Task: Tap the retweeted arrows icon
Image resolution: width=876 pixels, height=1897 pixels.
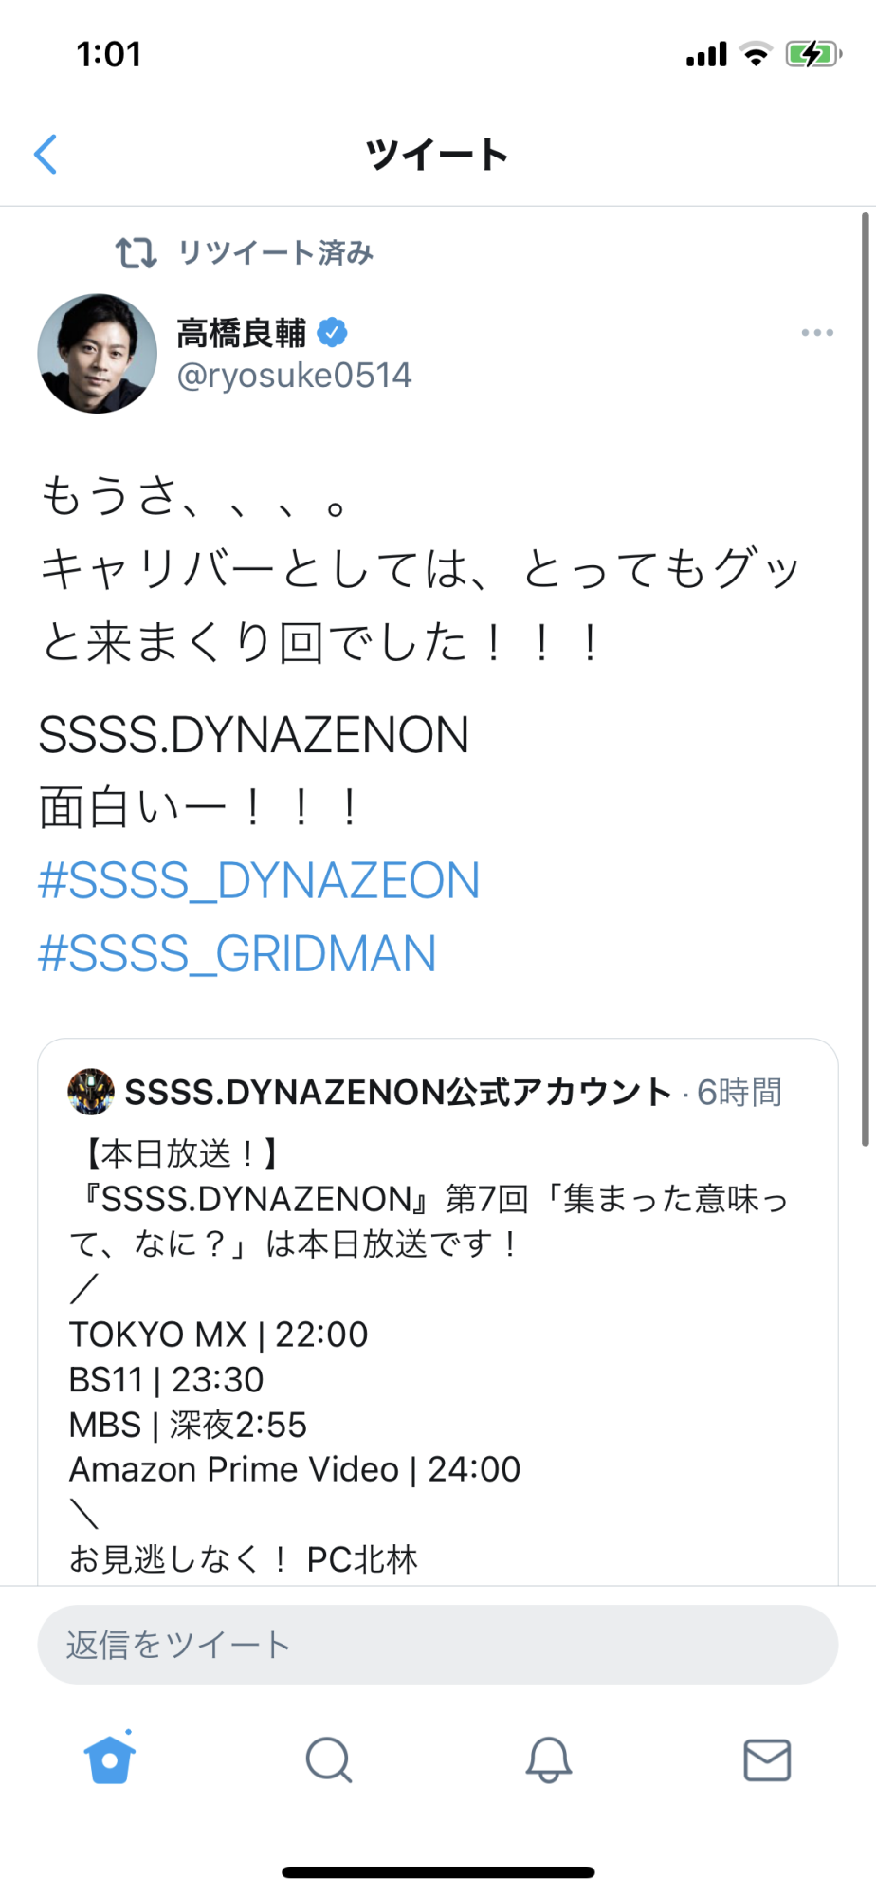Action: [x=136, y=253]
